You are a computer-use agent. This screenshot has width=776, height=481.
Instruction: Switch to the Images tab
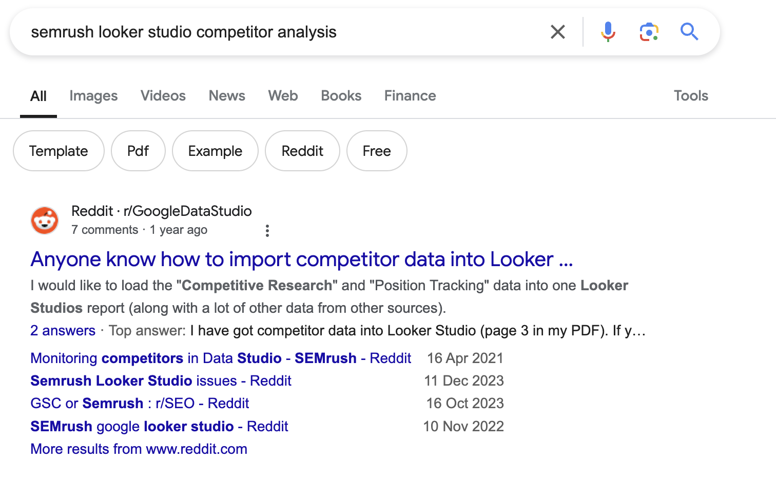pyautogui.click(x=93, y=96)
